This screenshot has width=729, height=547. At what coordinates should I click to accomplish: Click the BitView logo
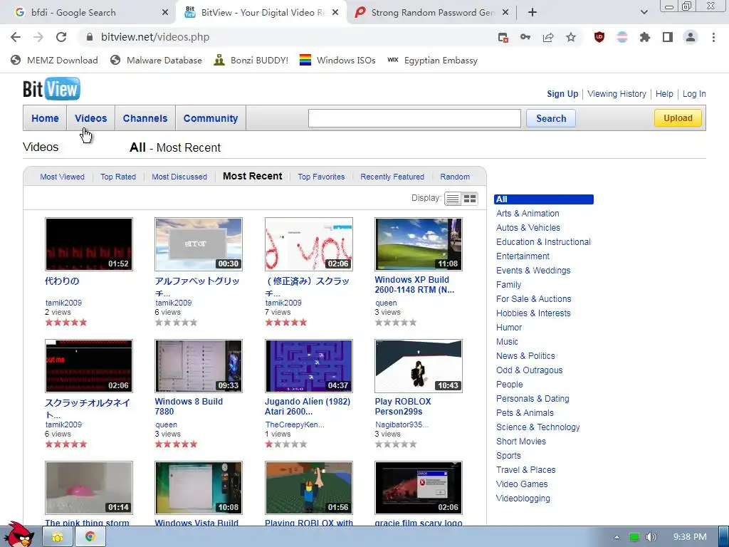click(x=51, y=89)
